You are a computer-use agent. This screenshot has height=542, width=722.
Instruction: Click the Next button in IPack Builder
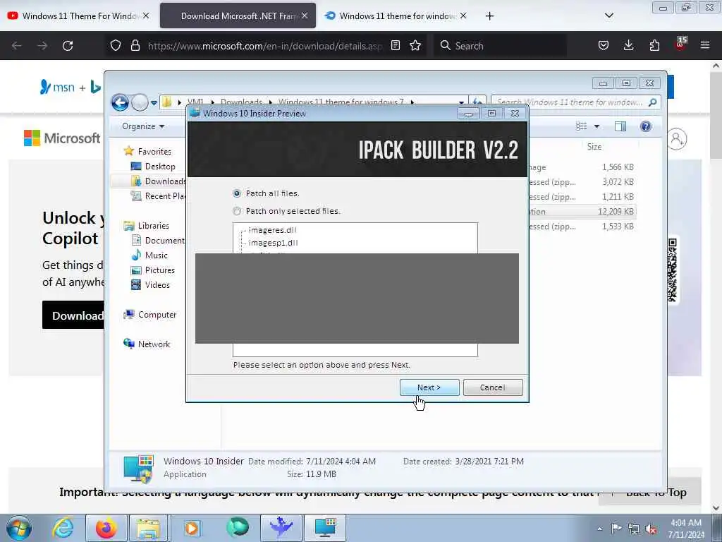[x=429, y=387]
